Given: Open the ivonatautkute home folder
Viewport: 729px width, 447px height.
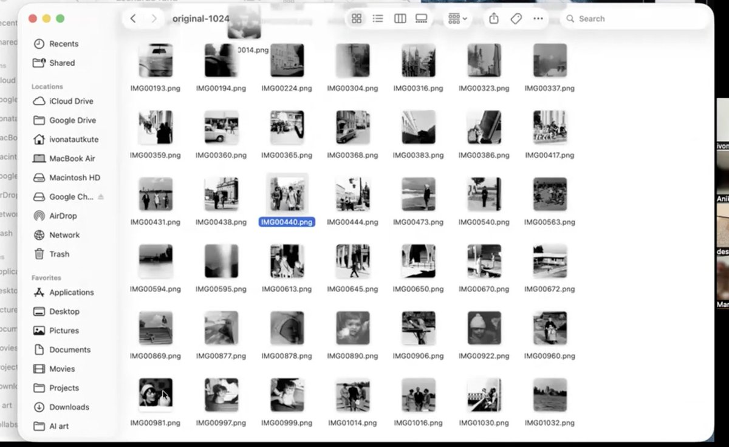Looking at the screenshot, I should (x=74, y=139).
